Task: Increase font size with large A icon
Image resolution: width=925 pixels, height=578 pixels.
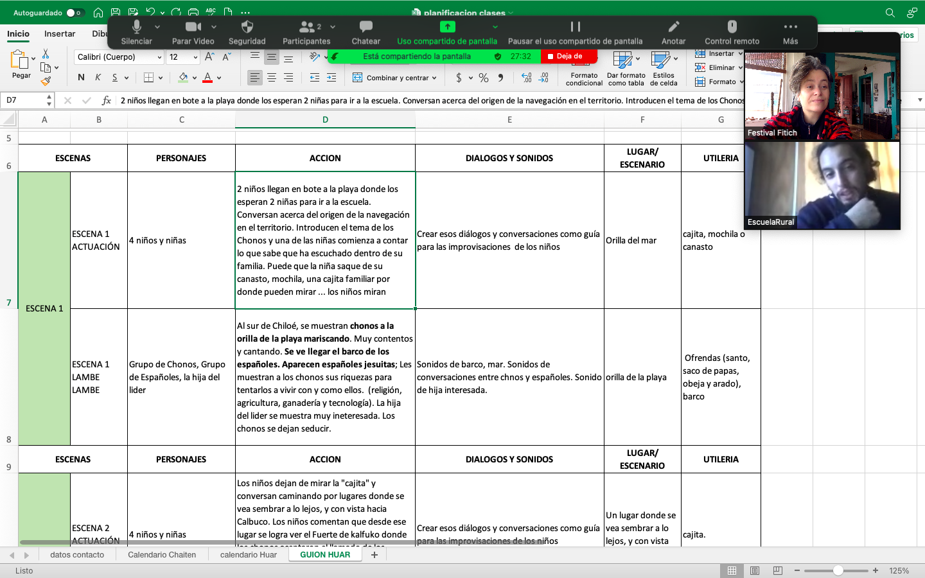Action: click(209, 57)
